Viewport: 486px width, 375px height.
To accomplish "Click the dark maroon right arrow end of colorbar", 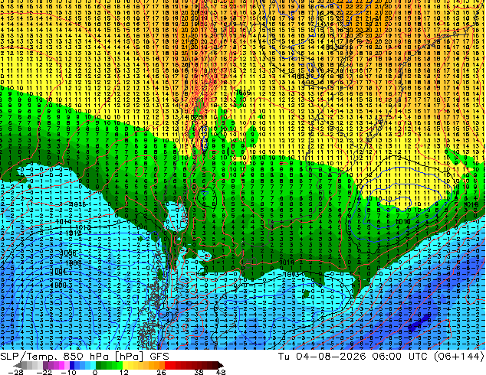I will coord(220,365).
